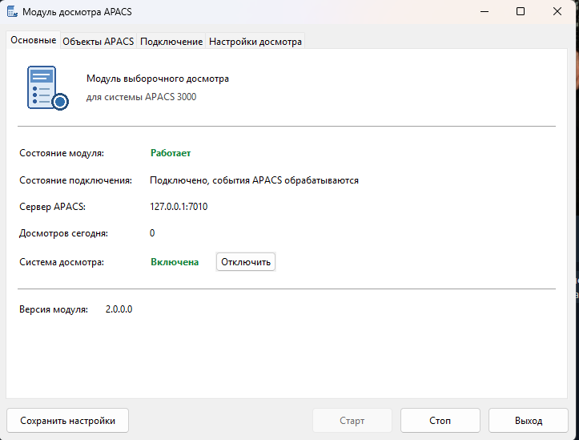
Task: Click the inspection module document logo
Action: [x=47, y=88]
